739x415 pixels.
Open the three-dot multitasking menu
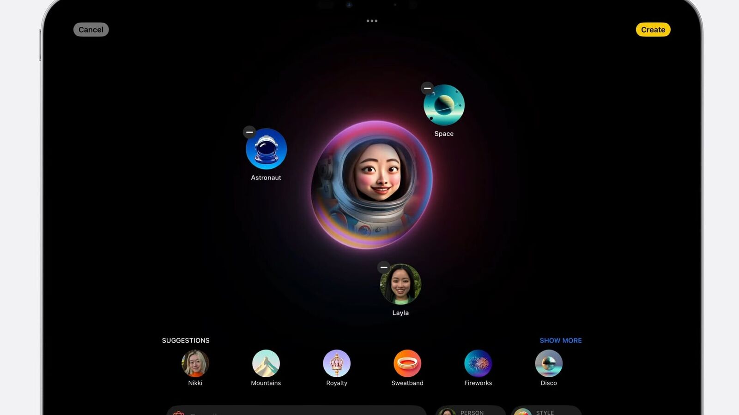tap(372, 21)
